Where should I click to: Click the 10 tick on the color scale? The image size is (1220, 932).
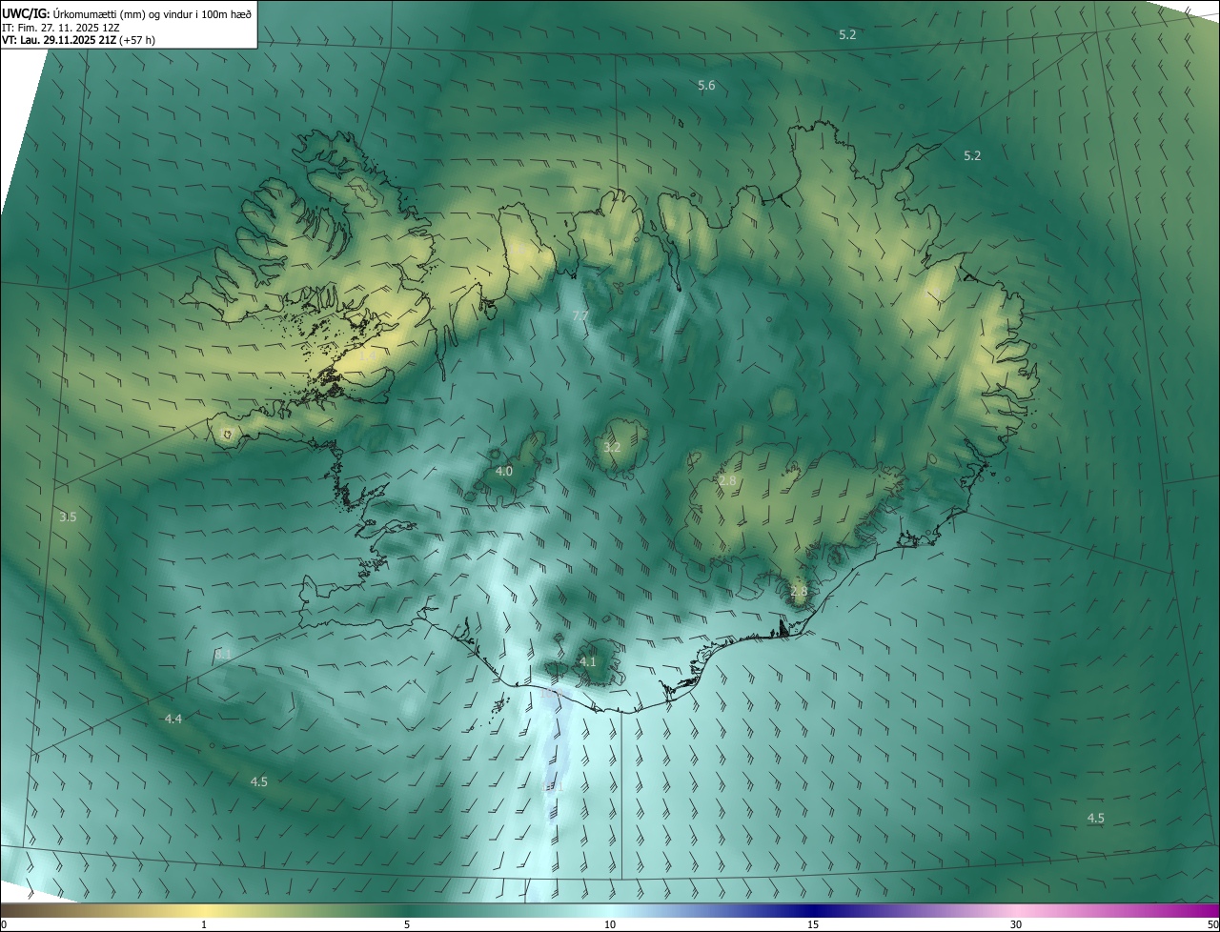(x=610, y=924)
